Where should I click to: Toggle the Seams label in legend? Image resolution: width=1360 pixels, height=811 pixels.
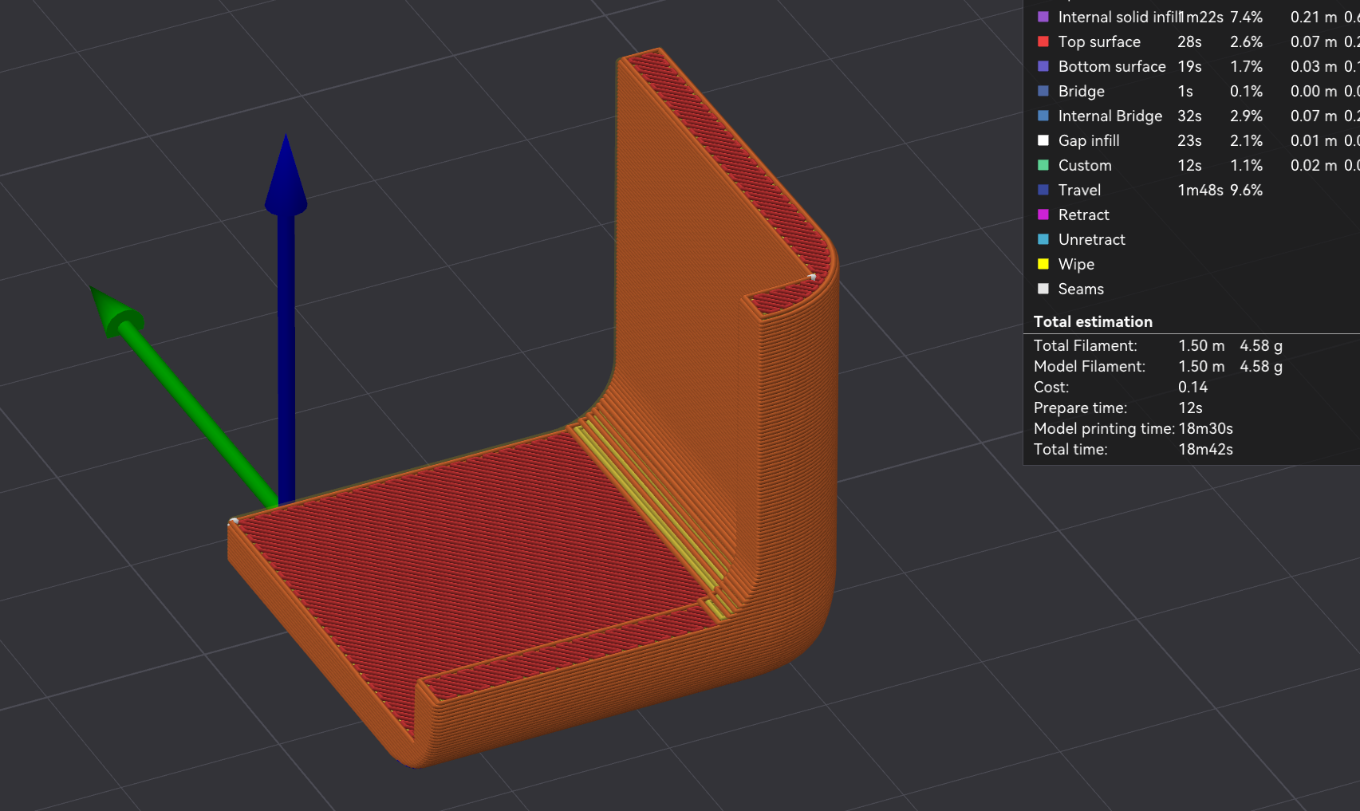[1081, 289]
